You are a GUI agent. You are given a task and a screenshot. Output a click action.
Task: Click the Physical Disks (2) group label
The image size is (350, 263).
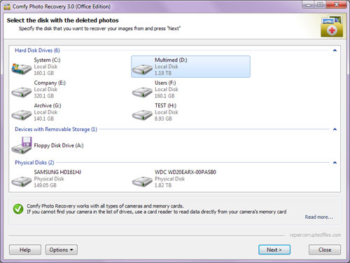34,163
